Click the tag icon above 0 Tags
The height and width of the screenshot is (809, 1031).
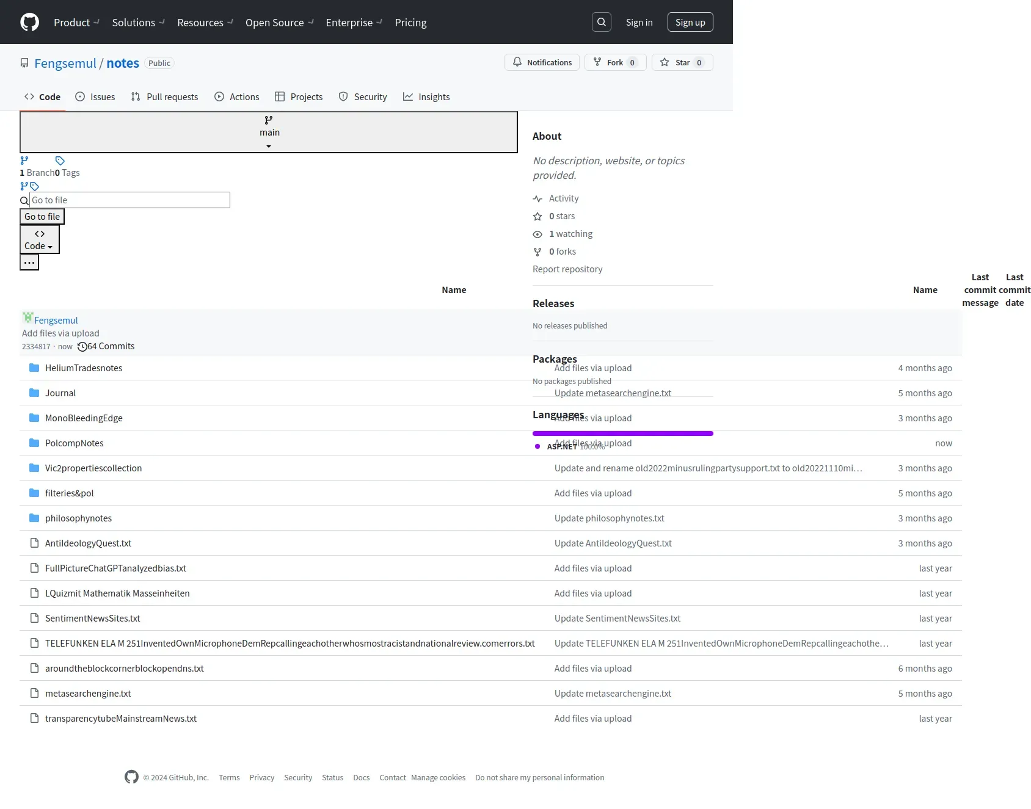(x=60, y=161)
